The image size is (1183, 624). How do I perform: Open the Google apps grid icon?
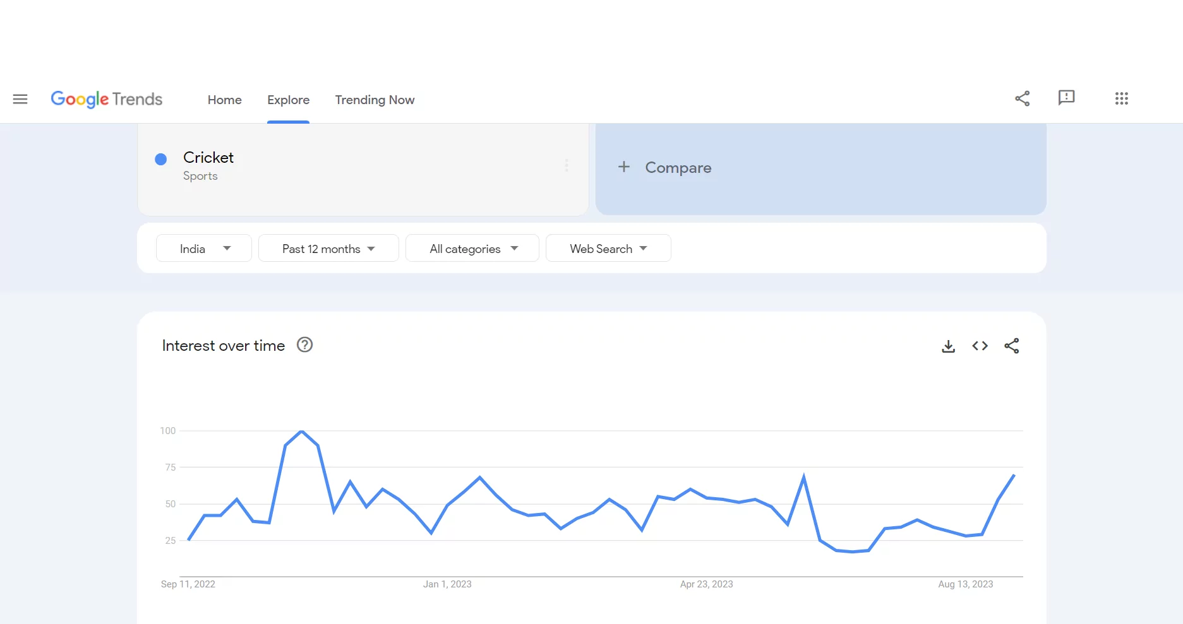pos(1122,98)
